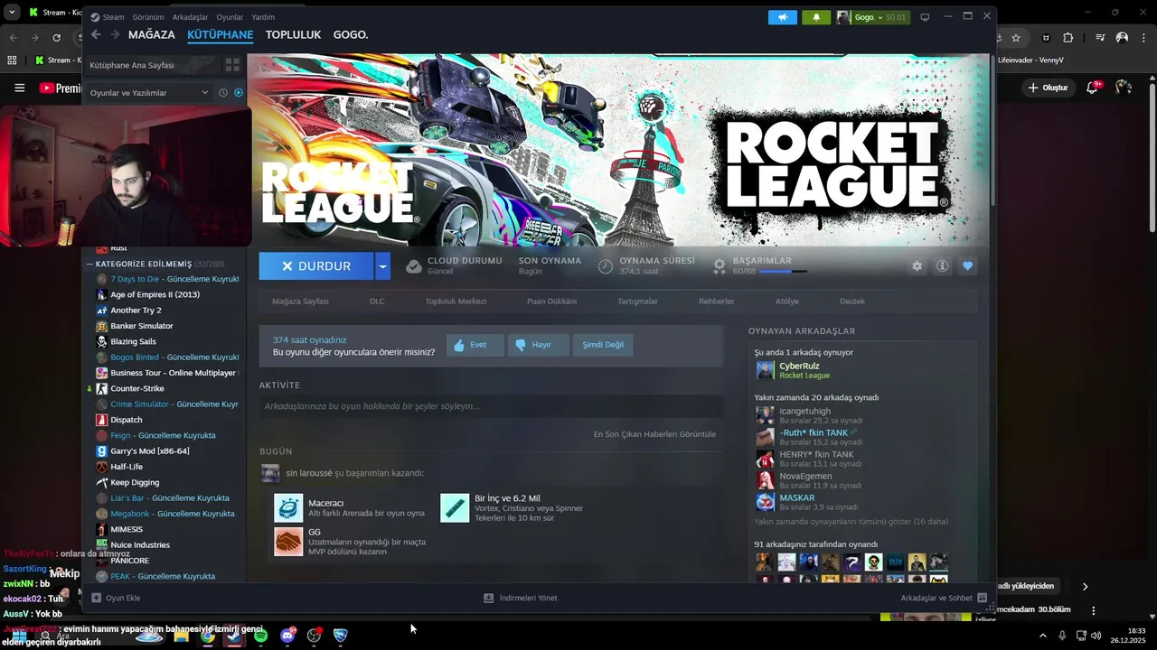Open Bir İnç ve 6.2 Mil achievement icon
This screenshot has width=1157, height=650.
[x=455, y=507]
